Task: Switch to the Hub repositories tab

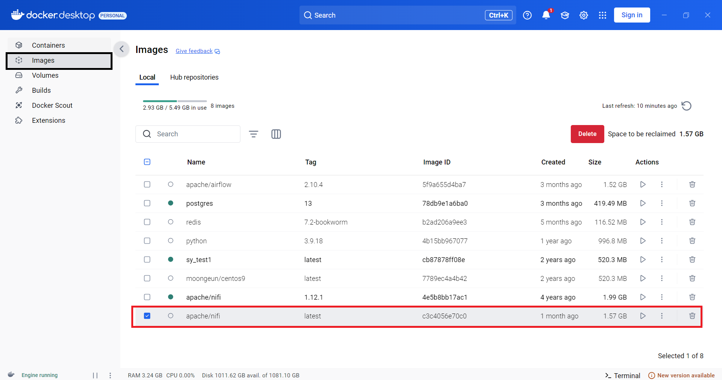Action: (194, 77)
